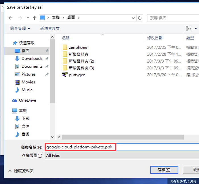The width and height of the screenshot is (199, 184).
Task: Go up one folder level arrow
Action: pyautogui.click(x=34, y=18)
